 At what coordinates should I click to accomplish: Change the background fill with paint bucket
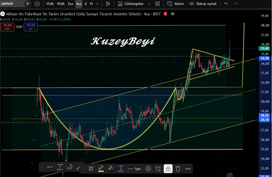point(111,169)
